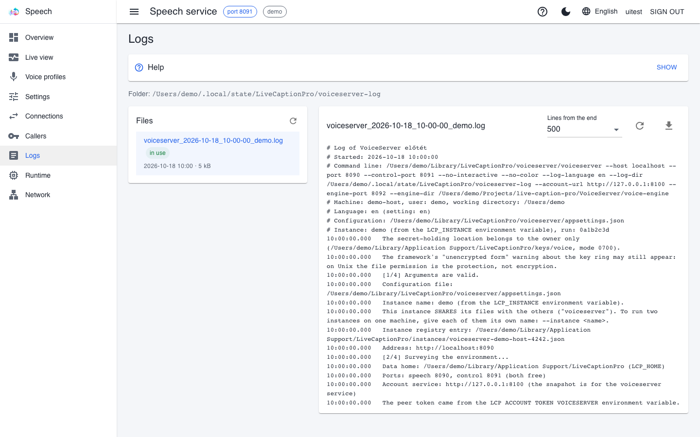The image size is (700, 437).
Task: Click the Live view monitor icon
Action: [14, 57]
